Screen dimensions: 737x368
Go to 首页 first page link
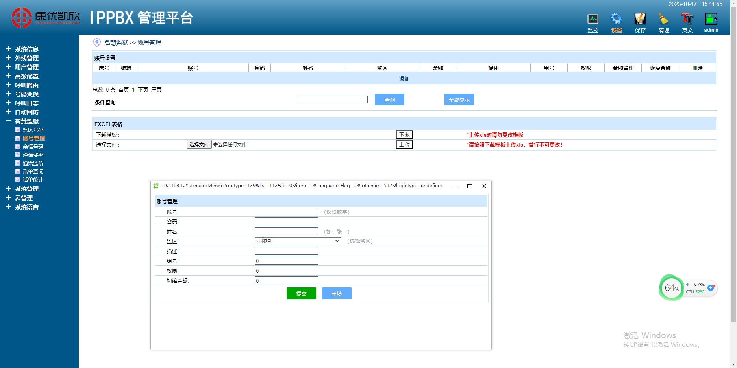(x=124, y=90)
